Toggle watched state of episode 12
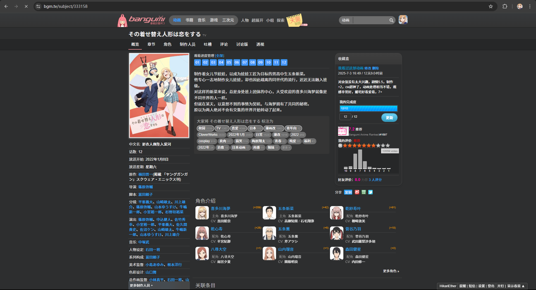Viewport: 536px width, 290px height. tap(284, 62)
